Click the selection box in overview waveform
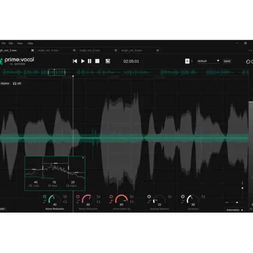This screenshot has width=253, height=253. [x=57, y=72]
